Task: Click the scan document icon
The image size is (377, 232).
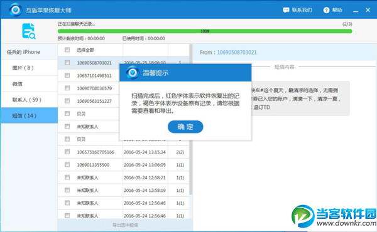Action: [29, 31]
